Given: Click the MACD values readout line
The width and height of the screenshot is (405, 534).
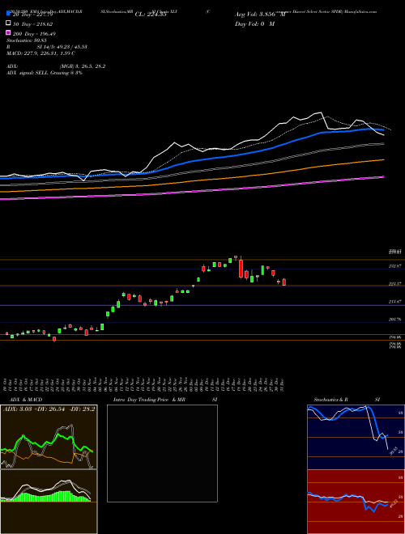Looking at the screenshot, I should (41, 53).
